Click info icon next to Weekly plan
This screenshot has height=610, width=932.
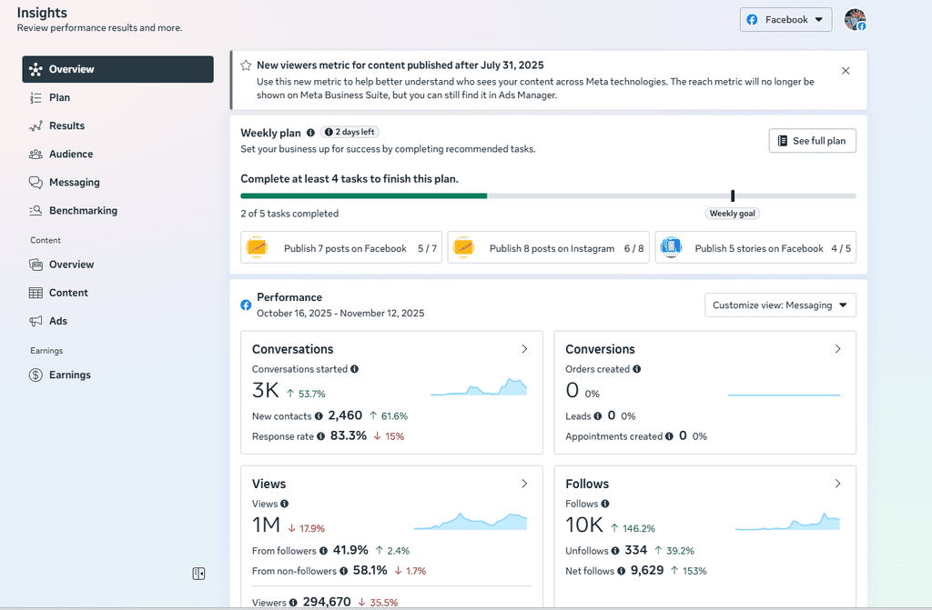[x=311, y=133]
